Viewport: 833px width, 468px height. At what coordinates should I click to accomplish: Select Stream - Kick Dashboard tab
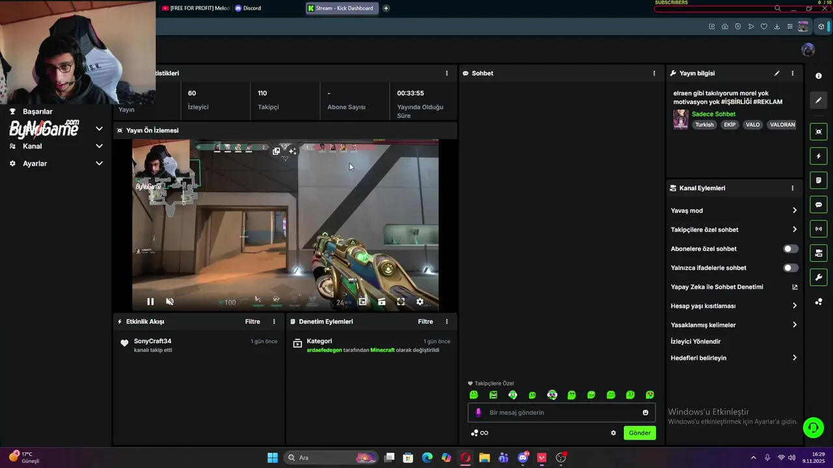[x=342, y=8]
